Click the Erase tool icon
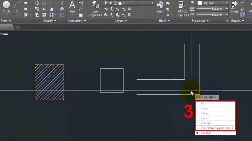 click(x=61, y=3)
